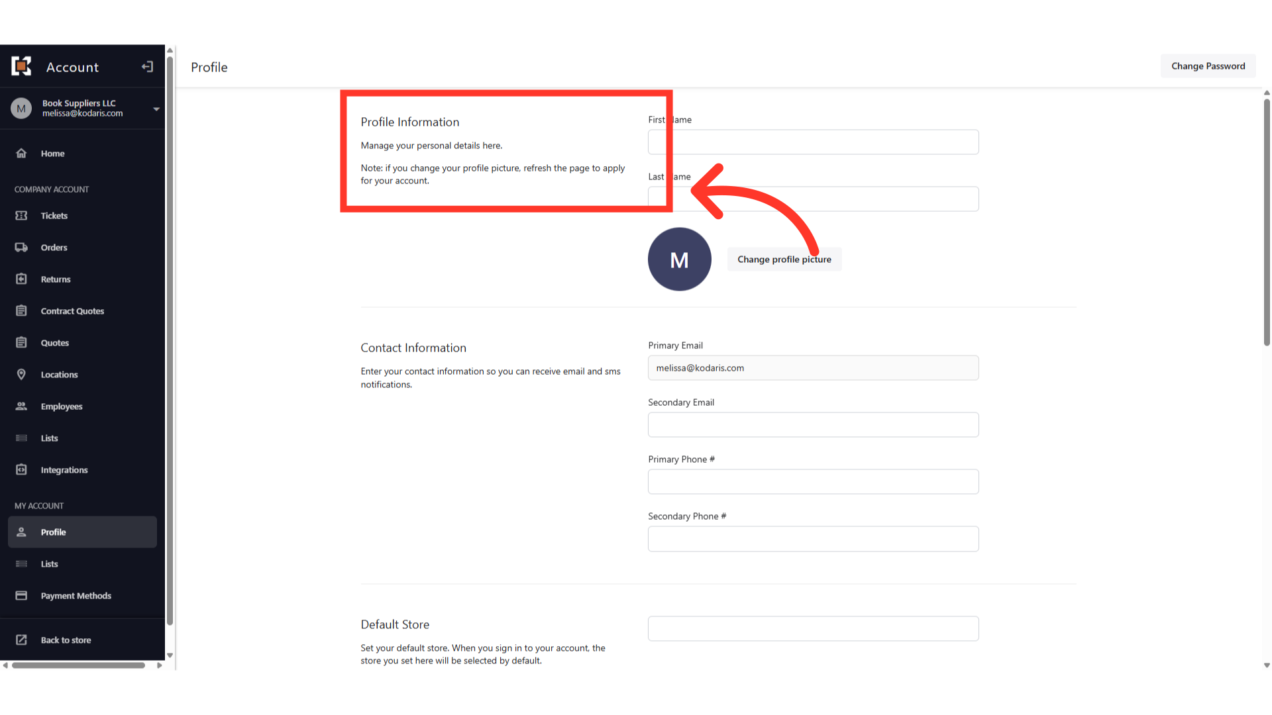The height and width of the screenshot is (715, 1272).
Task: Click Change profile picture button
Action: click(784, 260)
